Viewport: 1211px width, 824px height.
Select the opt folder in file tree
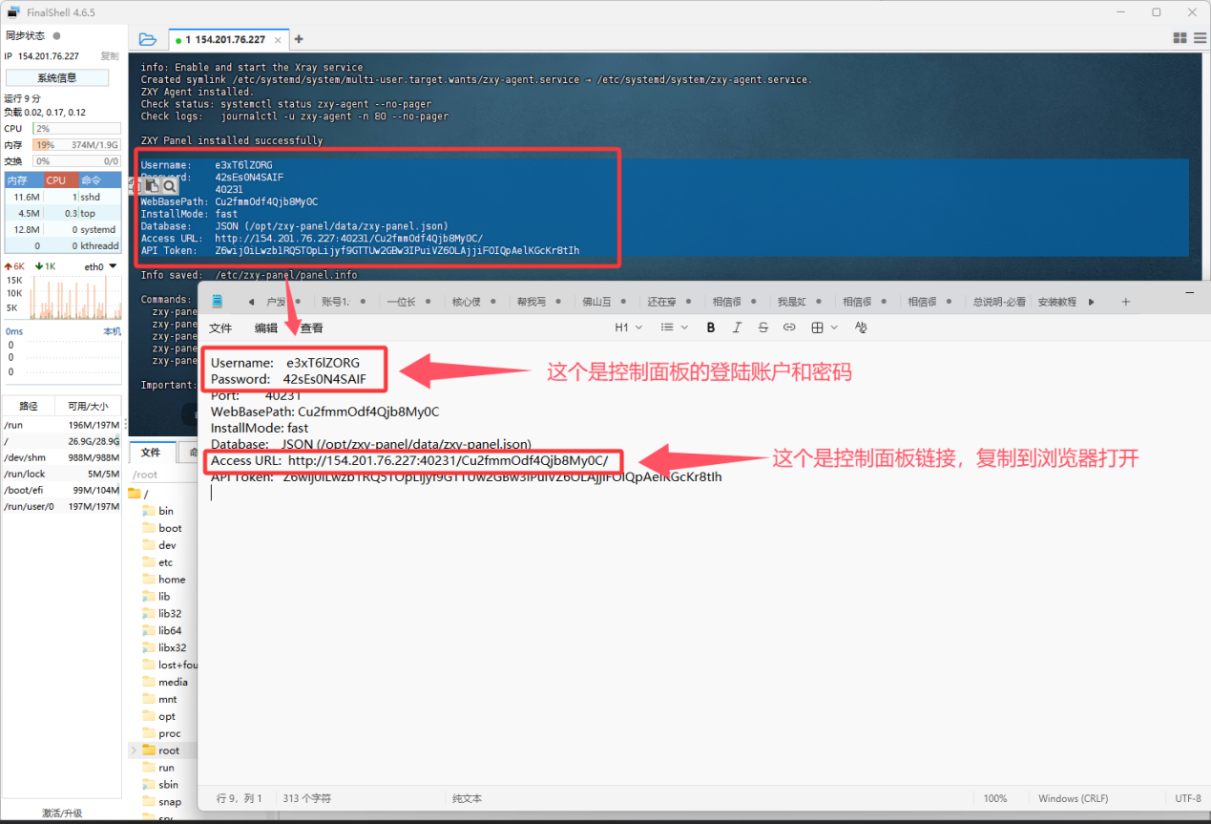(158, 716)
